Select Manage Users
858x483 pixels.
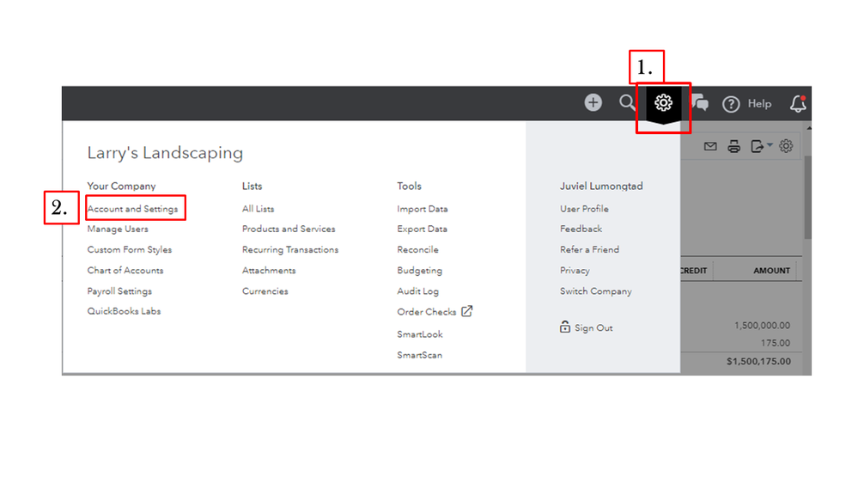(118, 229)
